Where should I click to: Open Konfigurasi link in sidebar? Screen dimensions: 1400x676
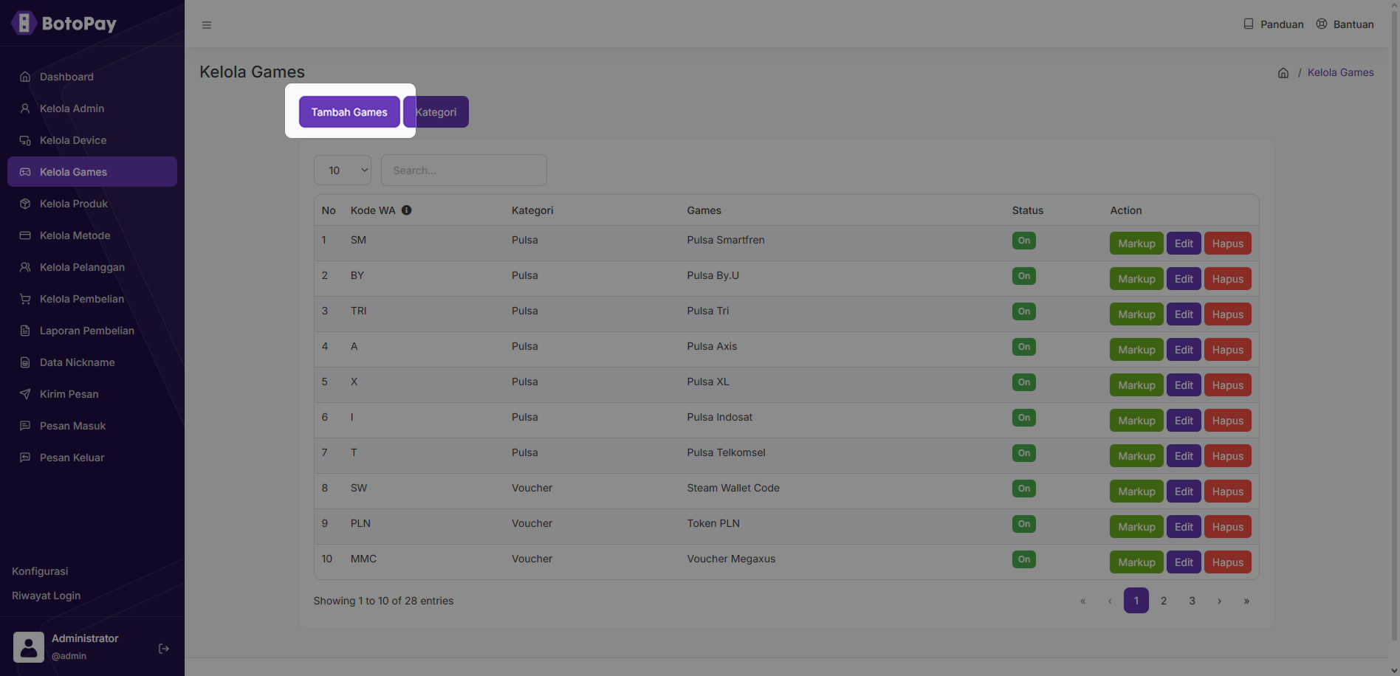pyautogui.click(x=40, y=571)
